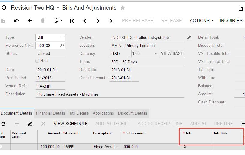Viewport: 245px width, 155px height.
Task: Click the Account column header
Action: pyautogui.click(x=77, y=137)
